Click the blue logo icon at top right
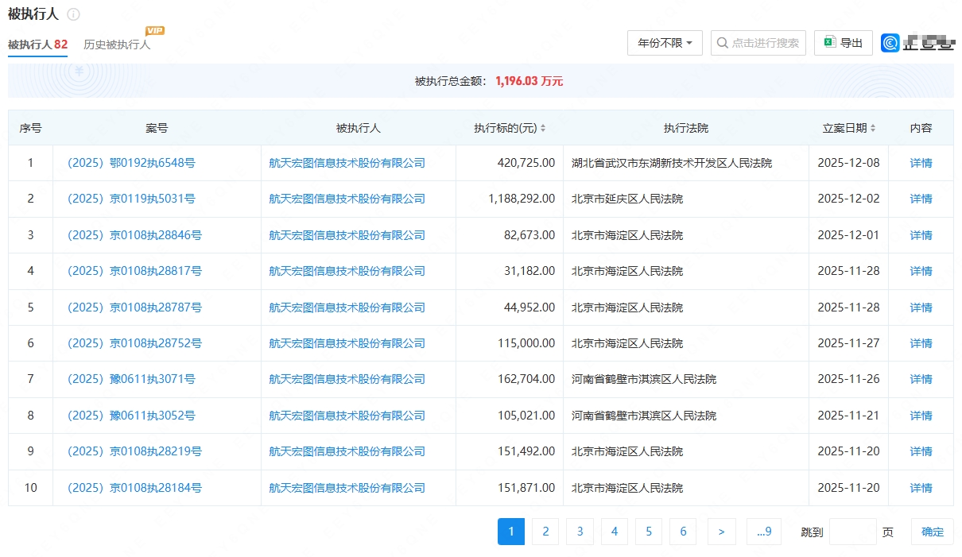The image size is (962, 557). pyautogui.click(x=890, y=43)
